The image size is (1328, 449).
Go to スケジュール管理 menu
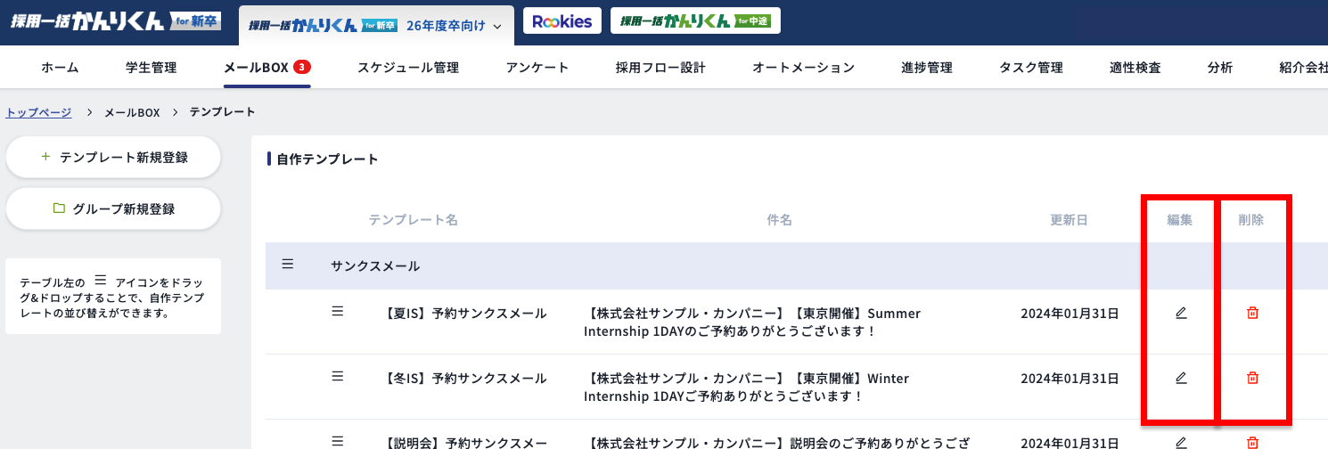407,68
